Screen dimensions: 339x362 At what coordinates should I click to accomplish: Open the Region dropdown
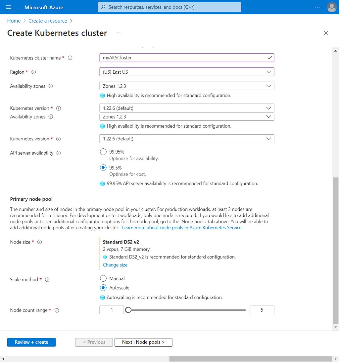coord(187,72)
